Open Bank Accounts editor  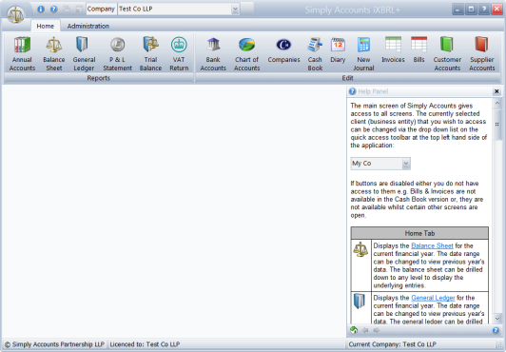(x=213, y=53)
